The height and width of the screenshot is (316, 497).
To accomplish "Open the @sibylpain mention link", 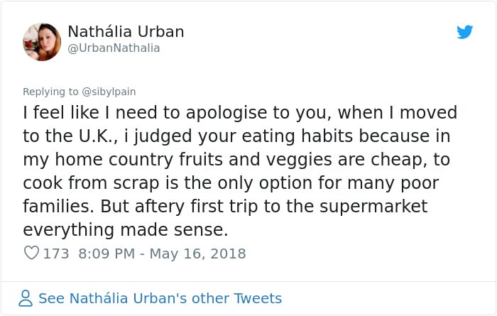I will [x=109, y=92].
